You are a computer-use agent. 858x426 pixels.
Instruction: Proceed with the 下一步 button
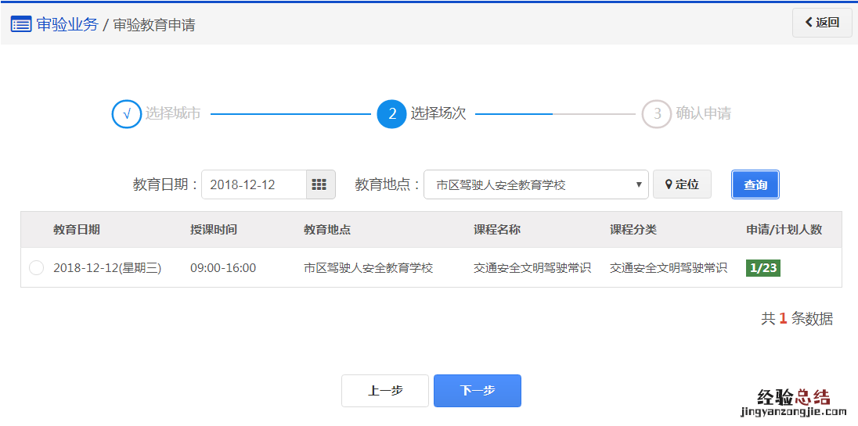click(478, 391)
